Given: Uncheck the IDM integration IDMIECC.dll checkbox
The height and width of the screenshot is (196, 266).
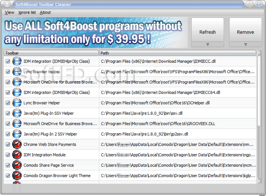Looking at the screenshot, I should tap(8, 61).
